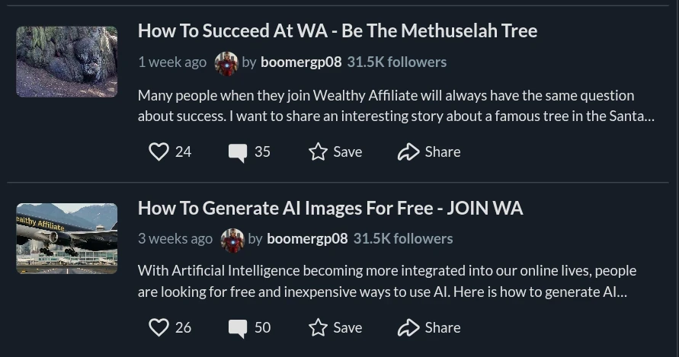The height and width of the screenshot is (357, 679).
Task: Visit boomergp08 profile from Methuselah post
Action: [x=301, y=62]
